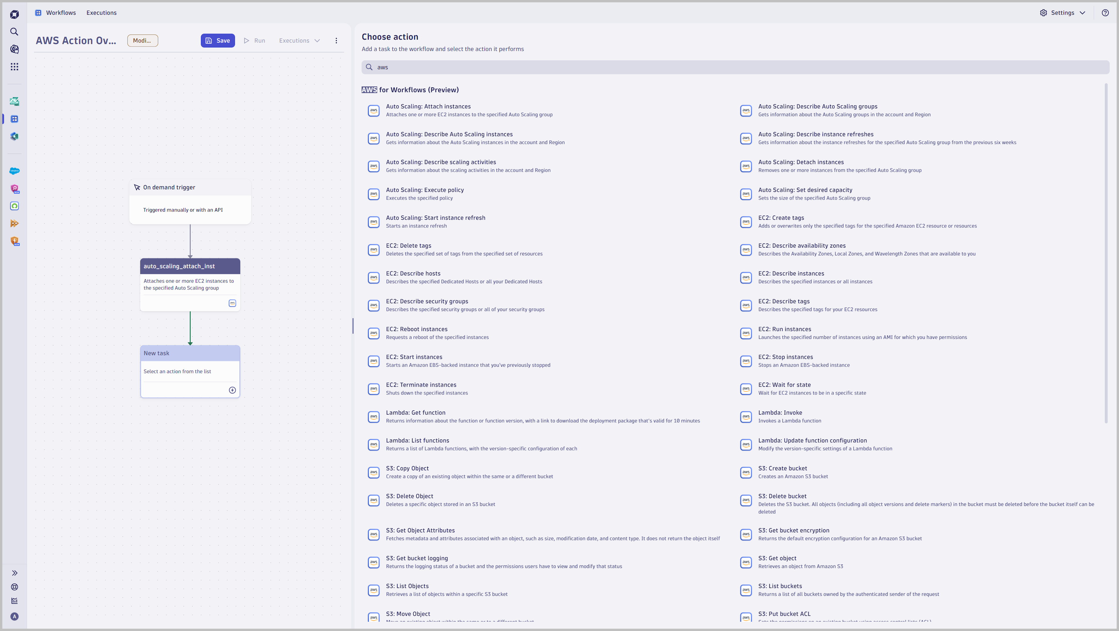This screenshot has width=1119, height=631.
Task: Save the workflow
Action: [218, 40]
